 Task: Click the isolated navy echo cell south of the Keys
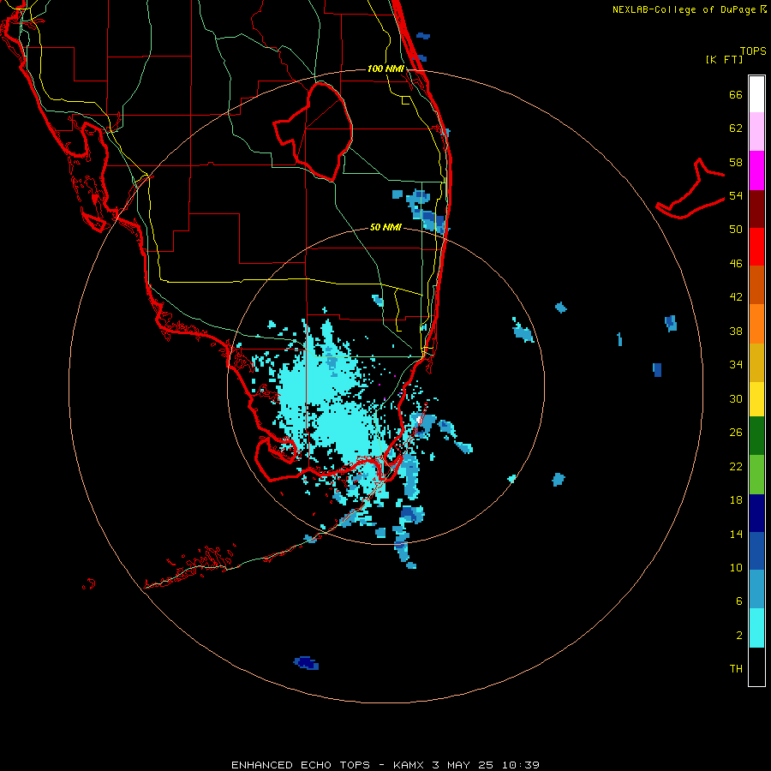click(307, 663)
